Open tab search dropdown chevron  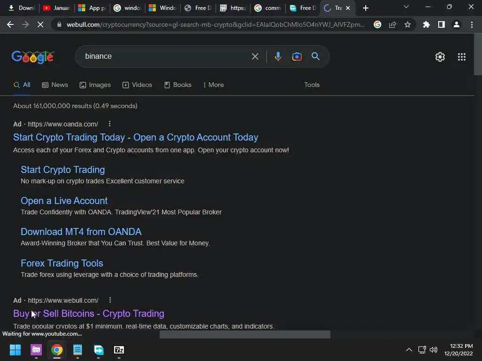click(406, 7)
